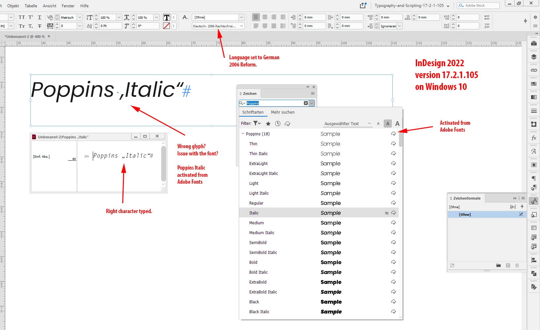The image size is (540, 330).
Task: Open the Text Wrap panel icon
Action: [534, 165]
